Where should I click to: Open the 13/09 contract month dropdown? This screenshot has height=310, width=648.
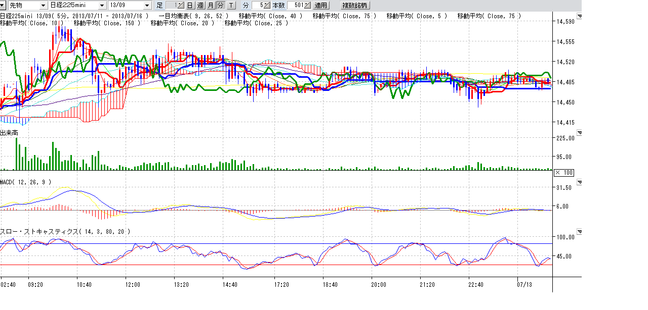tap(147, 5)
